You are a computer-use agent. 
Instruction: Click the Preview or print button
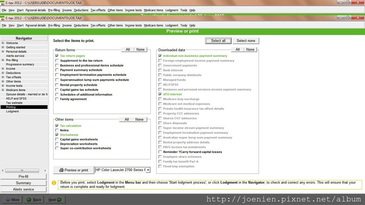tap(74, 170)
